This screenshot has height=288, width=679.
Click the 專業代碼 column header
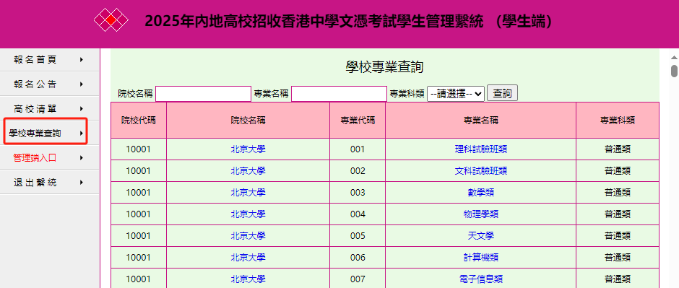[358, 121]
